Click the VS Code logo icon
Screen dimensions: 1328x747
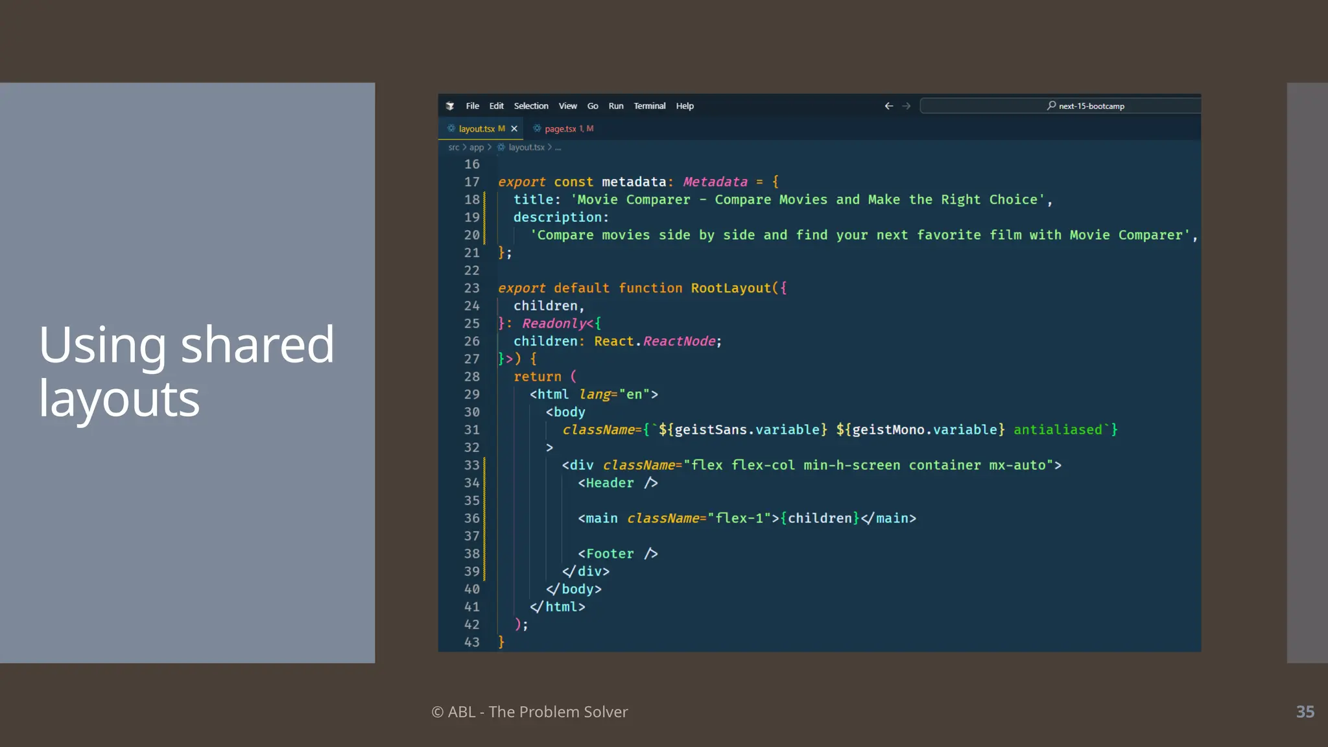tap(450, 106)
